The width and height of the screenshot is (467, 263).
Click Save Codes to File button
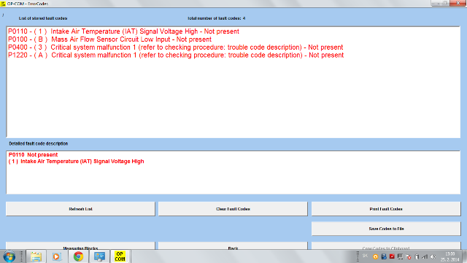coord(386,229)
